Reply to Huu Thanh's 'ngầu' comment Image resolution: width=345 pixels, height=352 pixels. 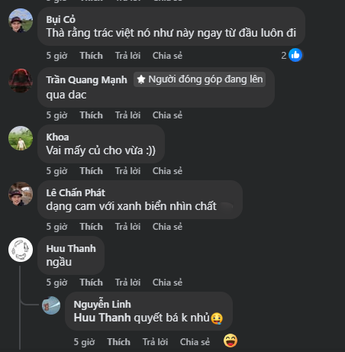point(127,283)
